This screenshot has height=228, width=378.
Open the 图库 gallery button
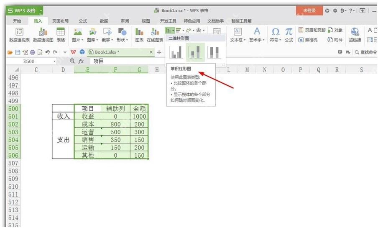pyautogui.click(x=92, y=35)
